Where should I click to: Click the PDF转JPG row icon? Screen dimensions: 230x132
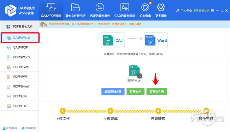9,96
